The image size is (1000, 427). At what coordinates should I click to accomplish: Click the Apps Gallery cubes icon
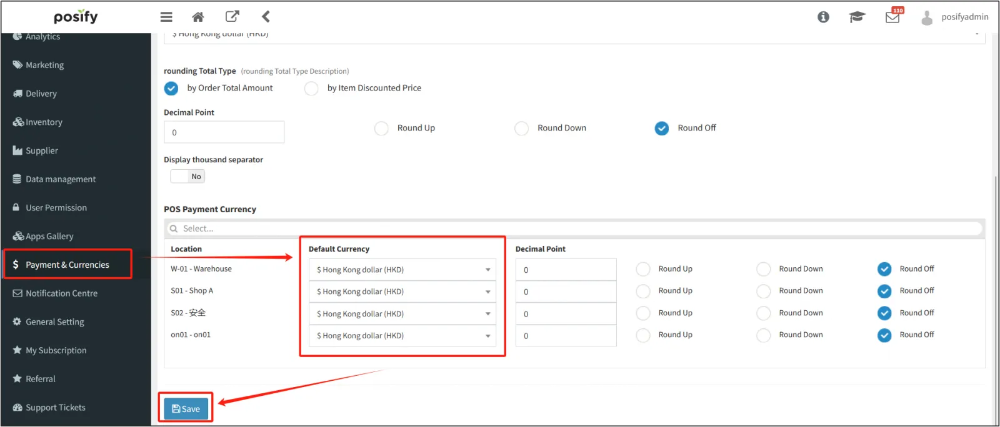(18, 236)
